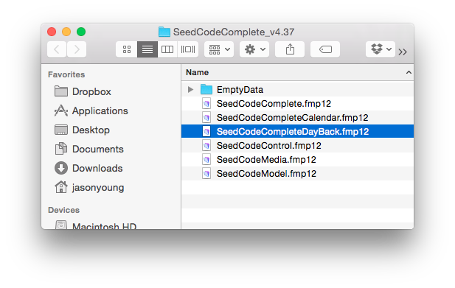Screen dimensions: 455x288
Task: Expand the EmptyData folder disclosure triangle
Action: click(x=190, y=90)
